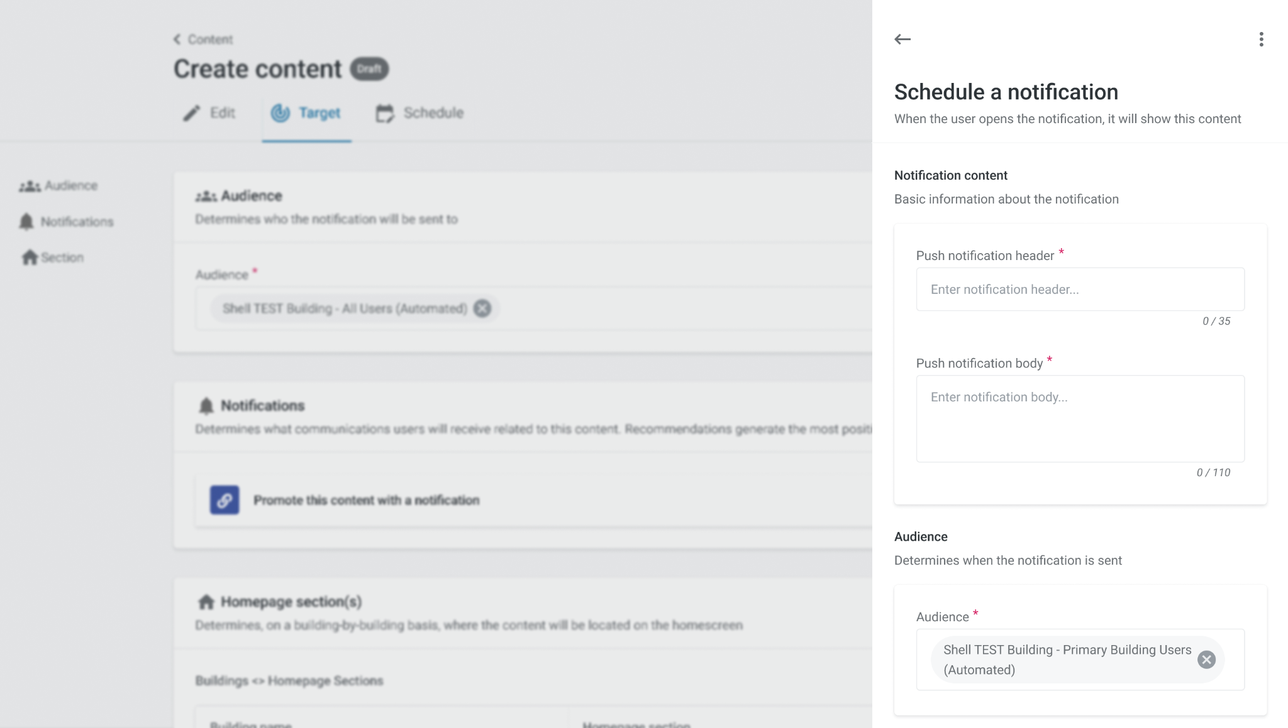The width and height of the screenshot is (1288, 728).
Task: Focus the Push notification body textarea
Action: point(1080,418)
